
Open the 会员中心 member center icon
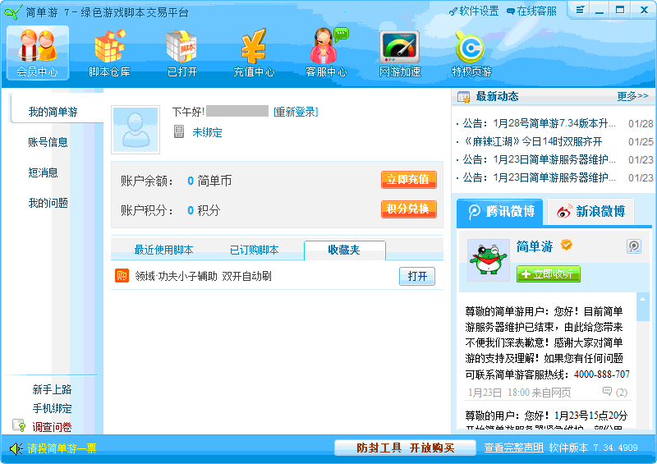tap(37, 53)
